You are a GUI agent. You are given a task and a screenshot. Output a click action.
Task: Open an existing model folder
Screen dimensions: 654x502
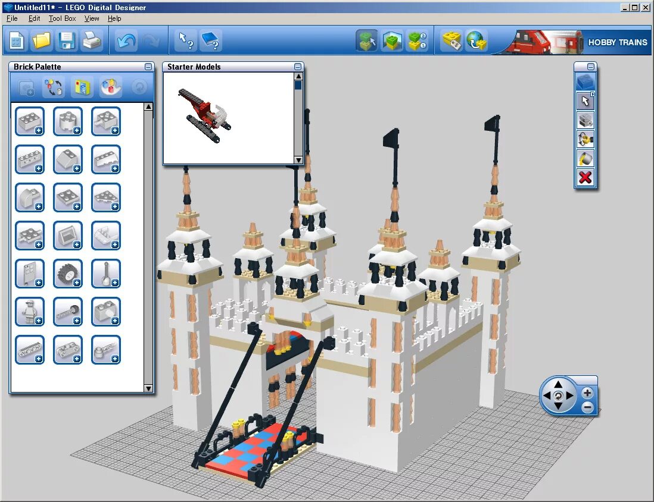click(x=41, y=41)
